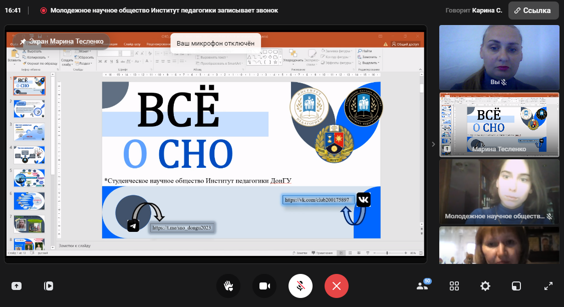Screen dimensions: 564x307
Task: Click the PowerPoint zoom slider
Action: point(390,253)
